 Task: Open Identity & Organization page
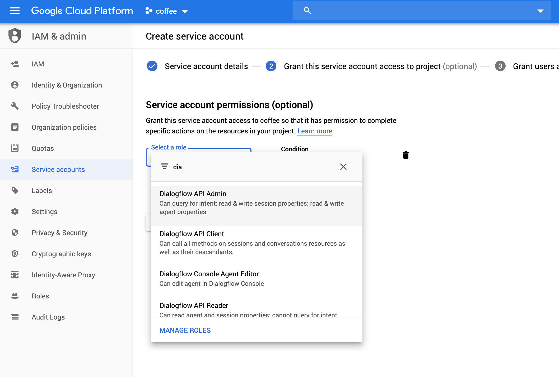(66, 85)
